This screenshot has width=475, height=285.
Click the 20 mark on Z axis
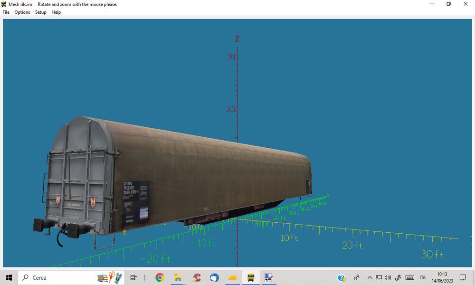230,109
